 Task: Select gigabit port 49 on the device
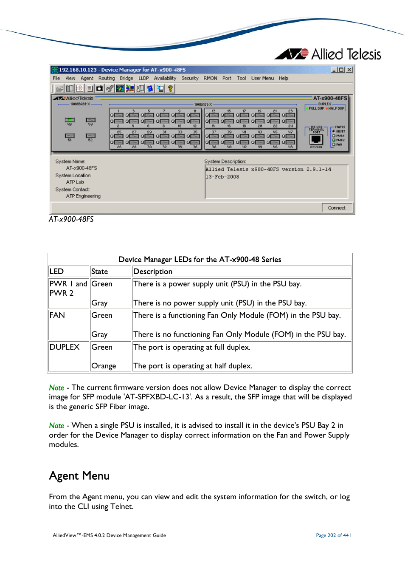[x=70, y=120]
